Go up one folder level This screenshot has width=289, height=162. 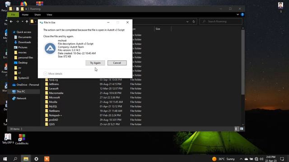(x=27, y=22)
